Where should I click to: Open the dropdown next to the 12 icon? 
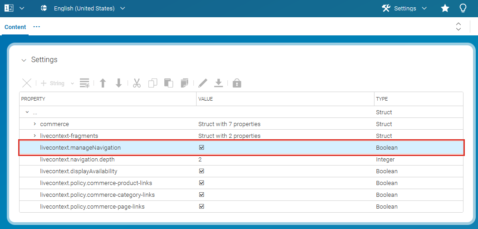[22, 9]
